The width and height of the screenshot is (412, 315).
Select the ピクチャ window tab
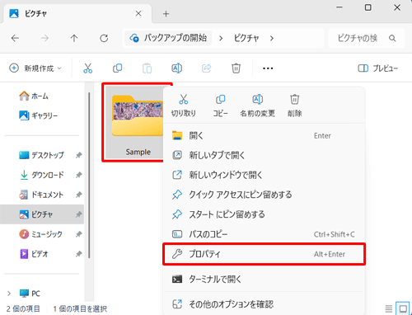click(x=77, y=14)
